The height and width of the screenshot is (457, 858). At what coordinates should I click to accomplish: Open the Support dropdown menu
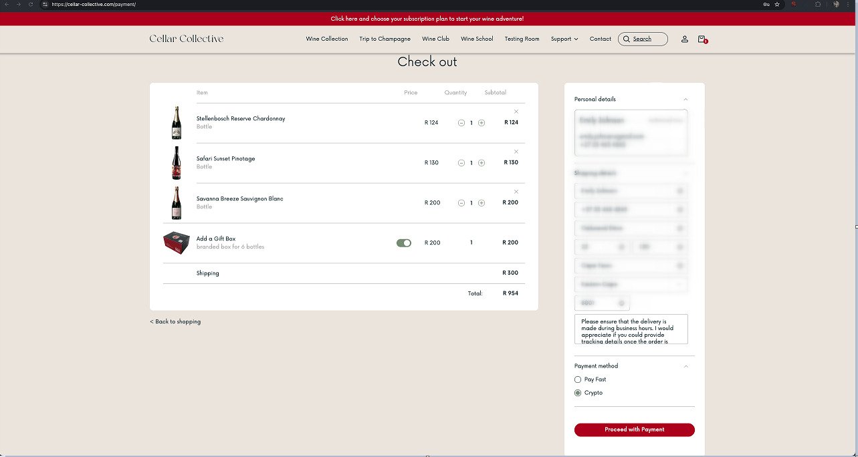pos(564,39)
